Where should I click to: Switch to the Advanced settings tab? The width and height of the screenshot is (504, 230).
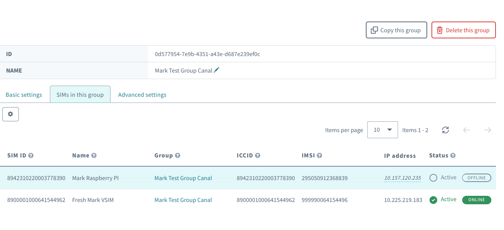tap(142, 95)
